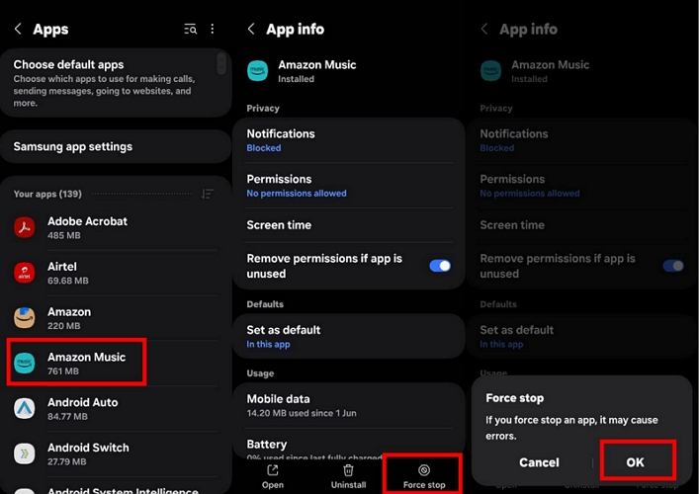The height and width of the screenshot is (494, 699).
Task: Open the search-filter icon in Apps header
Action: [190, 30]
